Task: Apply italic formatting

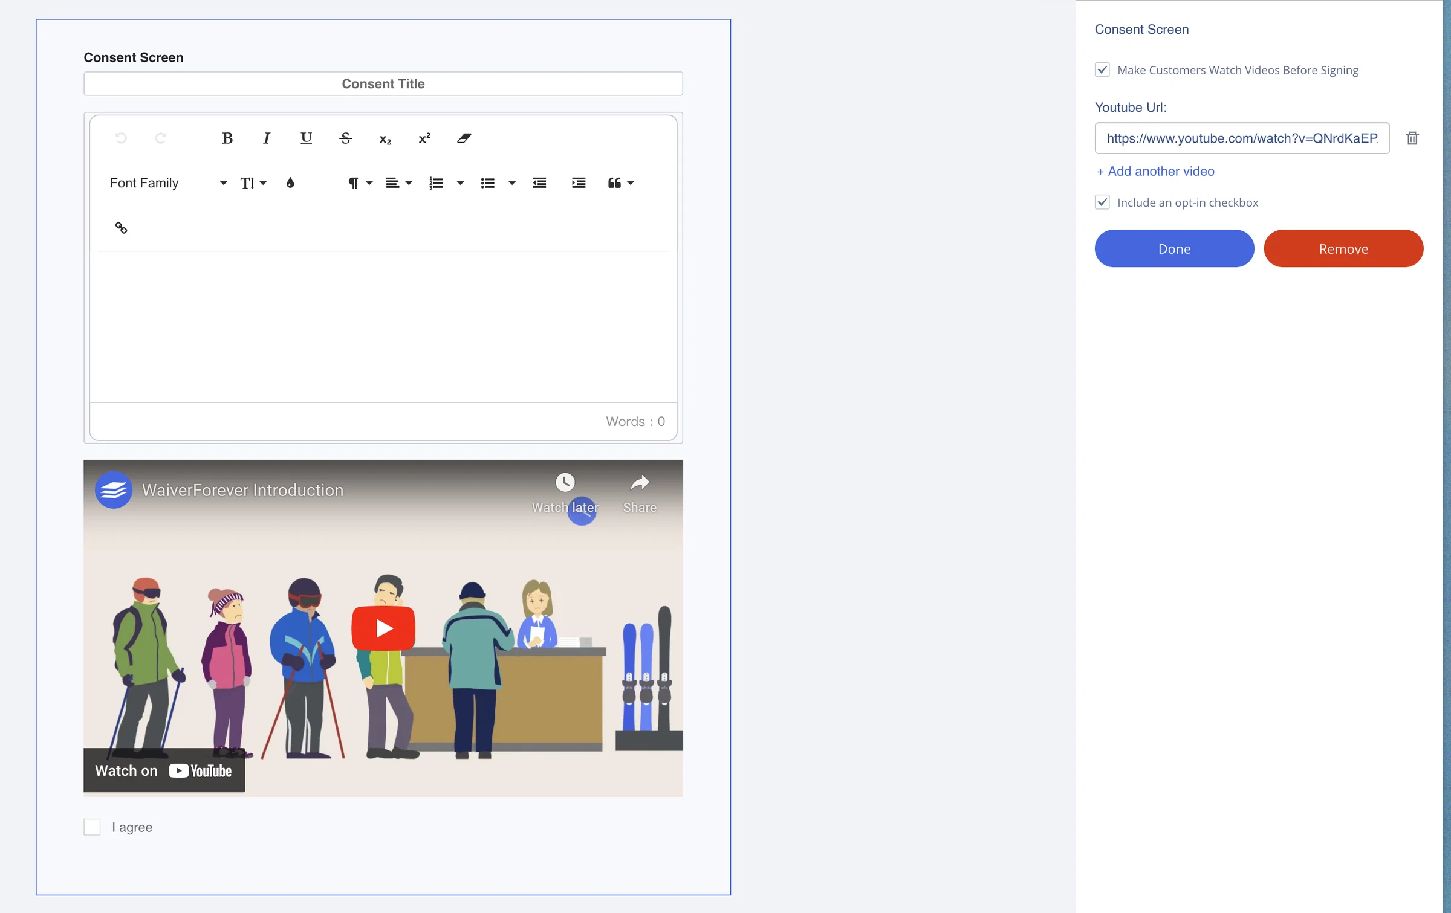Action: (267, 138)
